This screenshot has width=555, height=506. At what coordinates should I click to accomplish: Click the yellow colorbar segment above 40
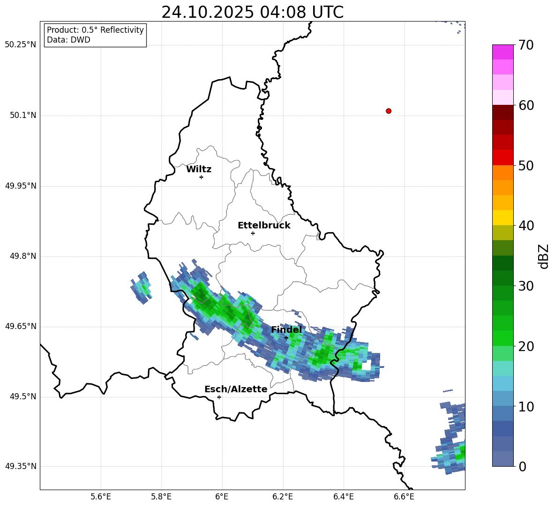point(502,218)
